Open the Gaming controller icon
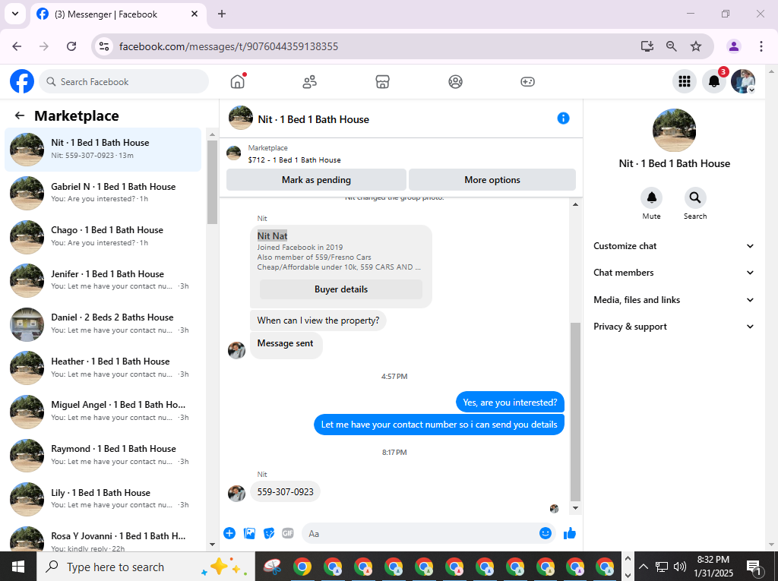778x581 pixels. 527,81
